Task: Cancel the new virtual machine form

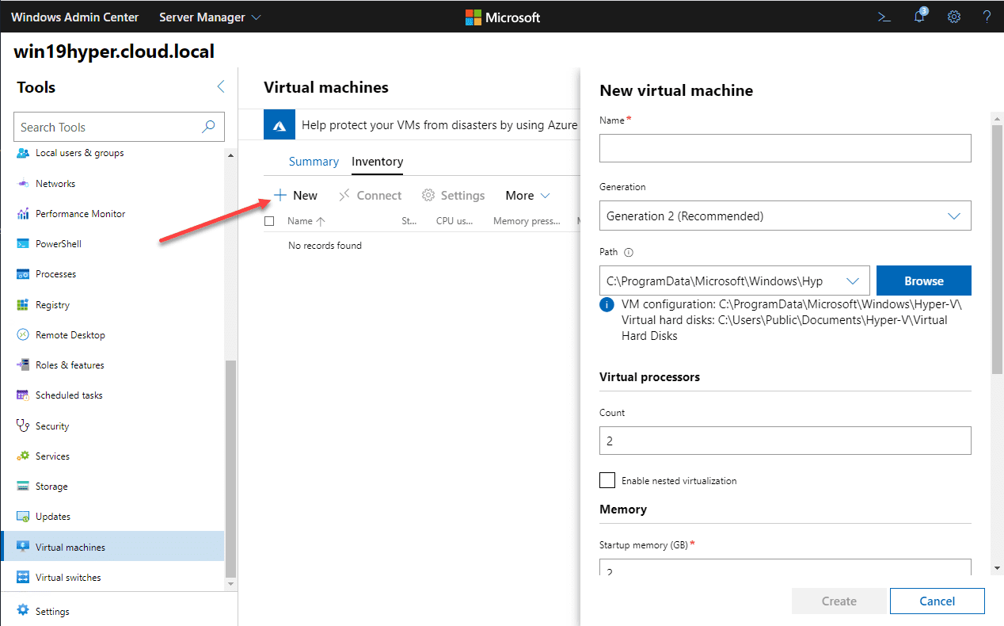Action: click(x=937, y=601)
